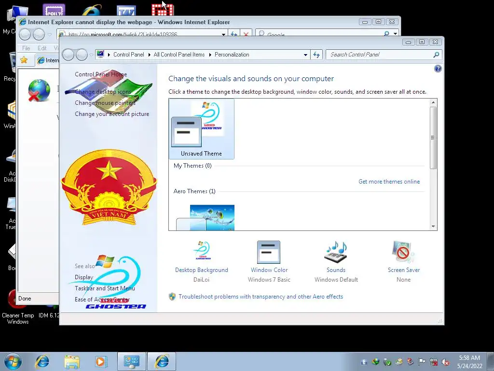
Task: Click the taskbar clock showing 5:58 AM
Action: point(469,362)
